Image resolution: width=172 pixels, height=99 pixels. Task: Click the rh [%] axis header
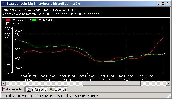tap(17, 24)
